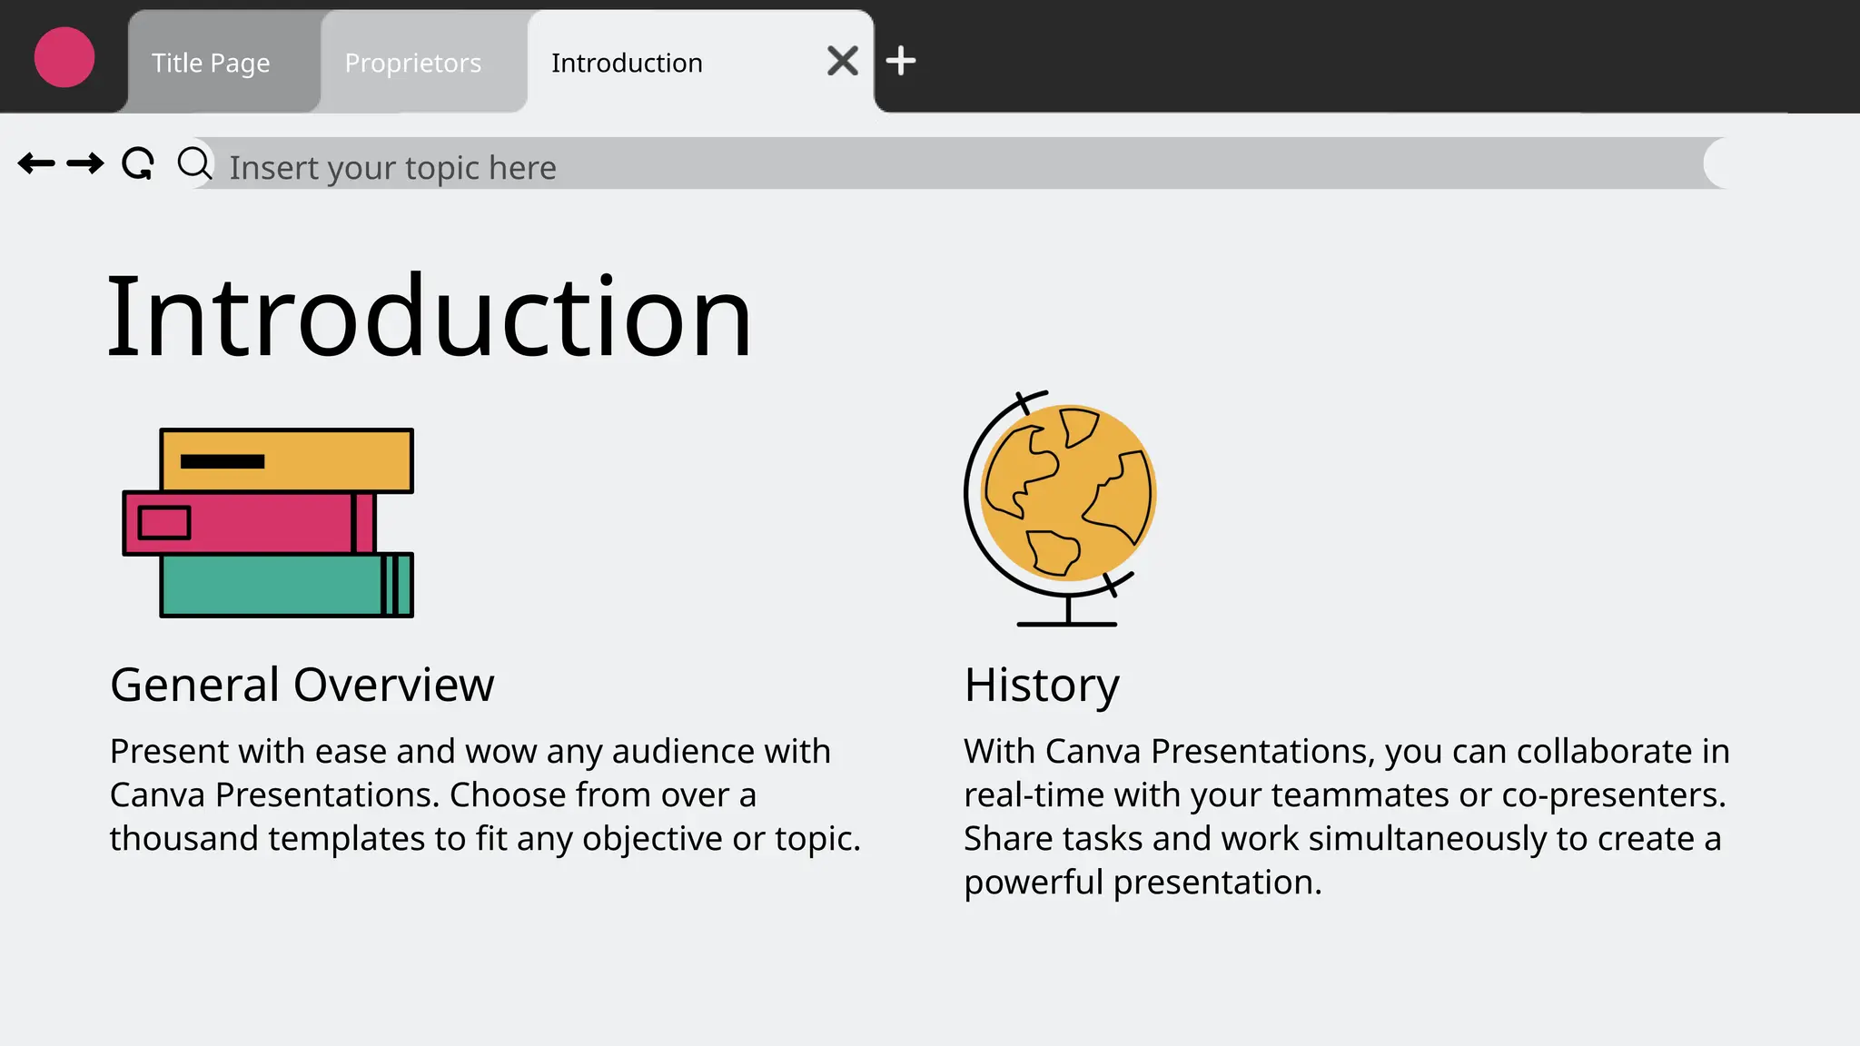1860x1046 pixels.
Task: Select the Introduction tab
Action: (x=627, y=64)
